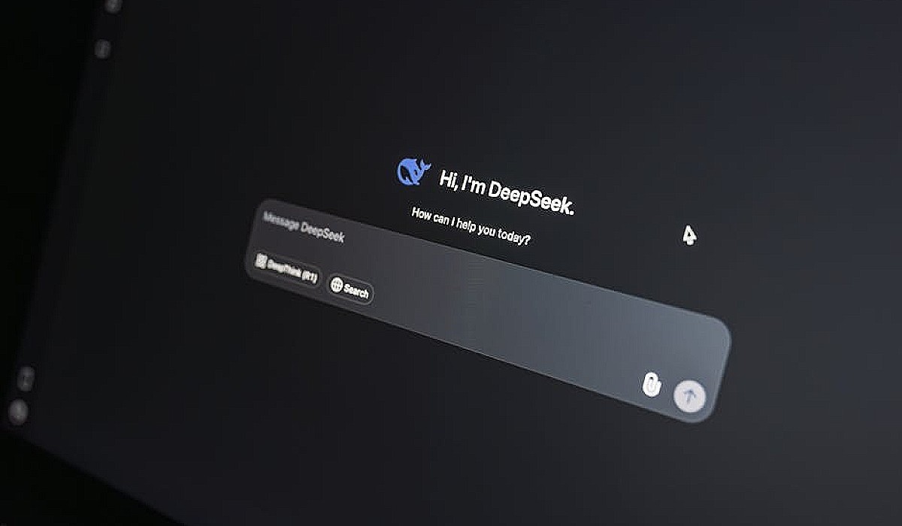This screenshot has width=902, height=526.
Task: Toggle the DeepThink (R1) mode
Action: click(x=286, y=270)
